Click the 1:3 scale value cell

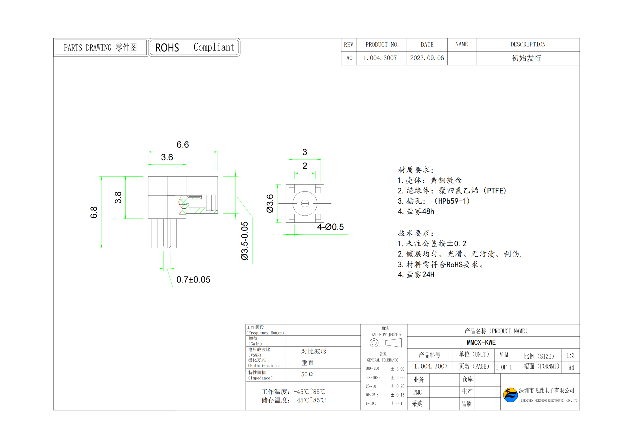tap(570, 355)
